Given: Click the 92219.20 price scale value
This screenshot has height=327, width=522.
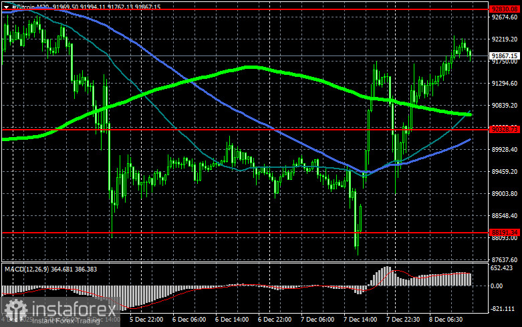Looking at the screenshot, I should [x=505, y=39].
